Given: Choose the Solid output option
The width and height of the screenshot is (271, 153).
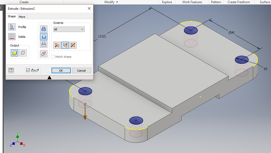Looking at the screenshot, I should (14, 52).
